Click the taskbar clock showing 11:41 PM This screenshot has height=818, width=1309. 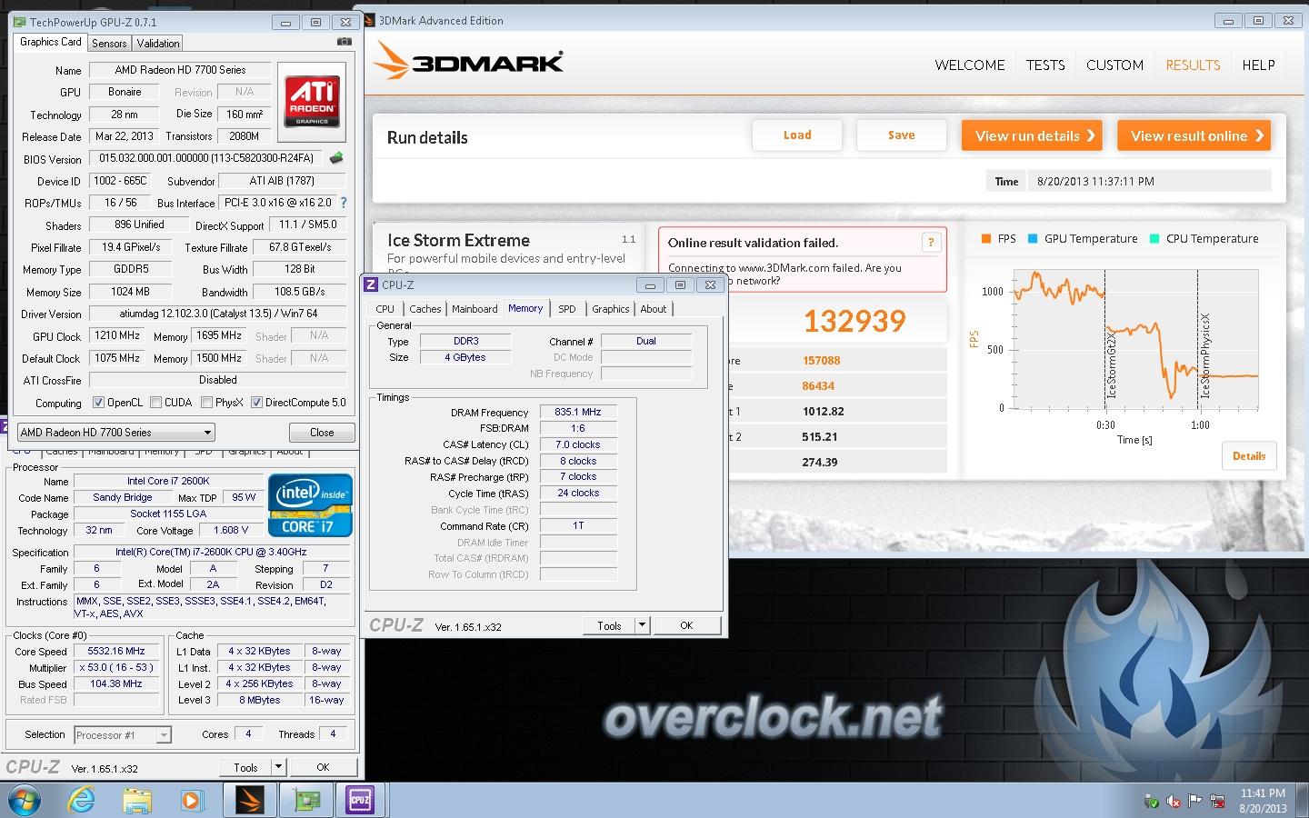[x=1263, y=800]
